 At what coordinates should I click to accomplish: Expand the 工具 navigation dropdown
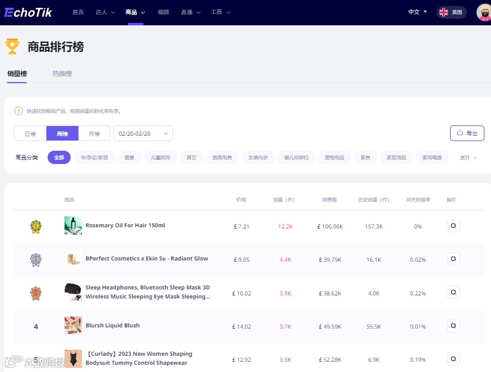(x=220, y=12)
